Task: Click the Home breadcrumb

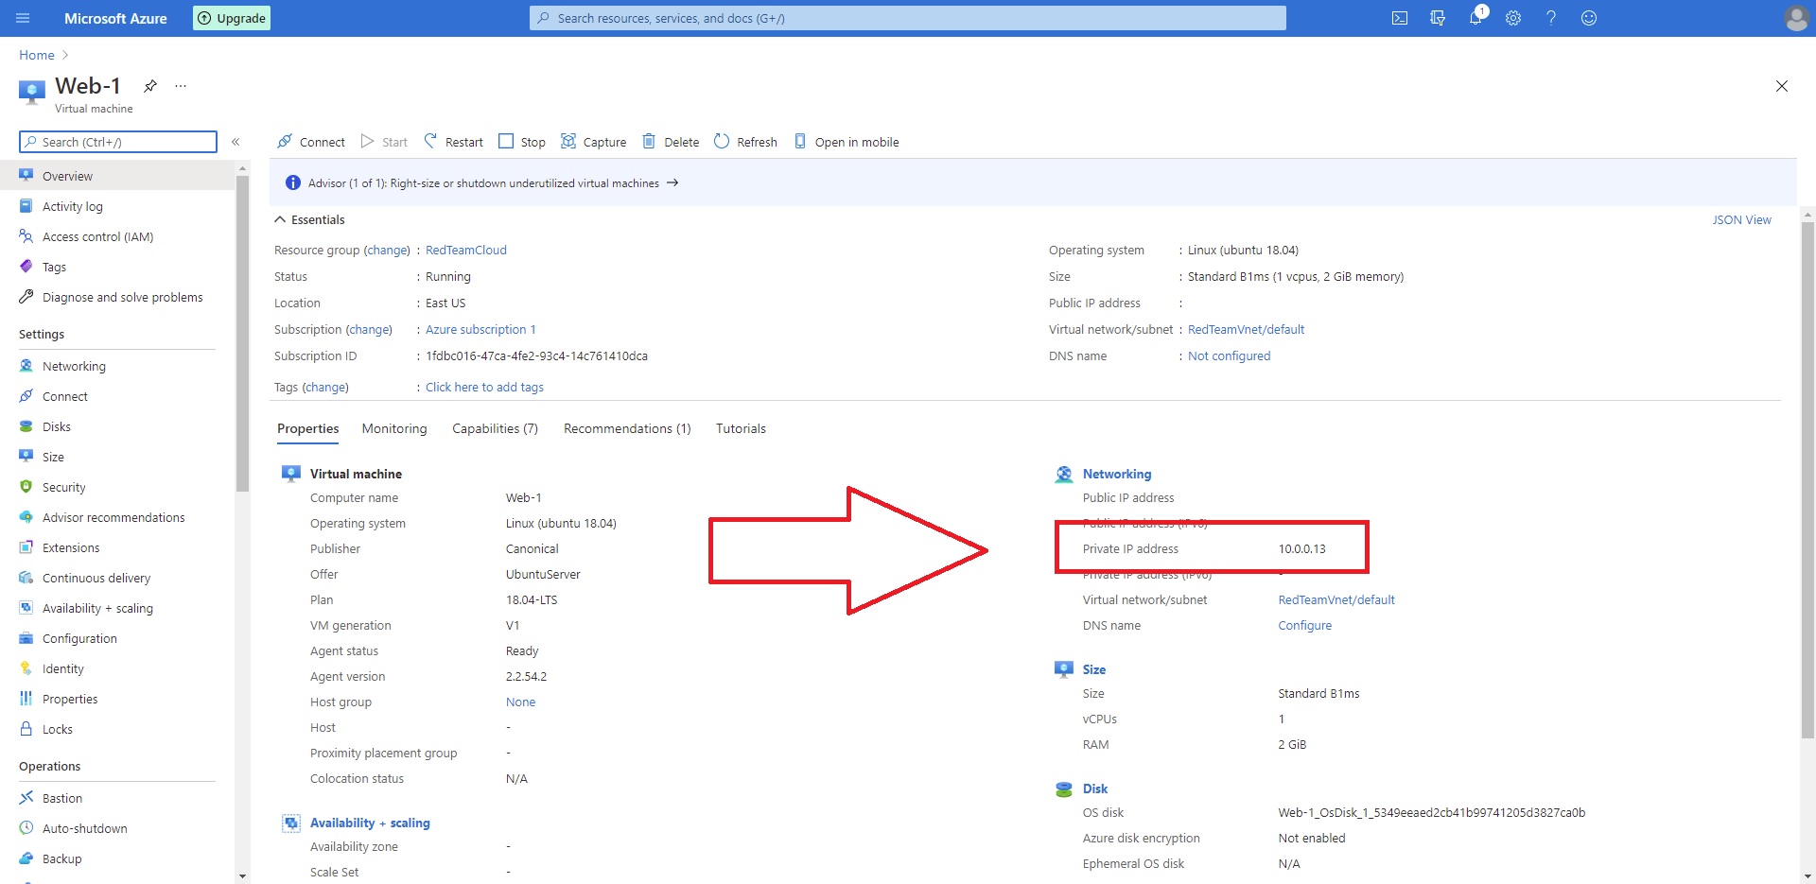Action: coord(37,55)
